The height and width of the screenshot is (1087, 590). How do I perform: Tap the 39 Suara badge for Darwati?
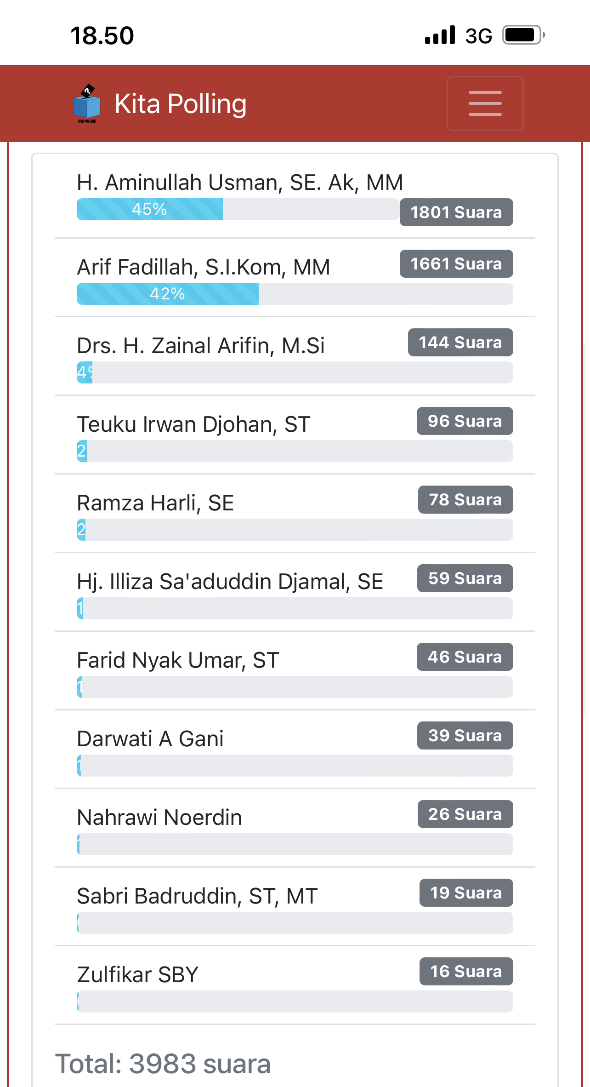tap(465, 736)
